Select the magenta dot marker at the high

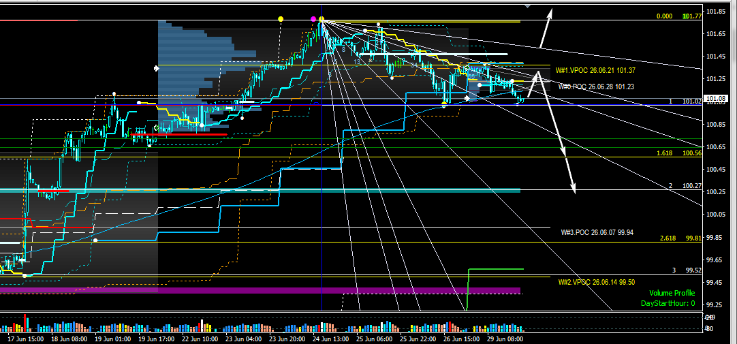(313, 19)
